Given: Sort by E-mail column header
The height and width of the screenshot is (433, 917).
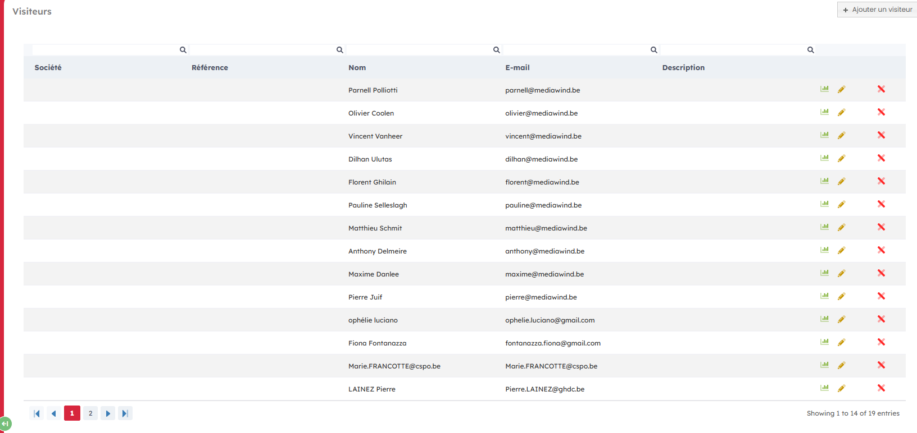Looking at the screenshot, I should click(517, 68).
